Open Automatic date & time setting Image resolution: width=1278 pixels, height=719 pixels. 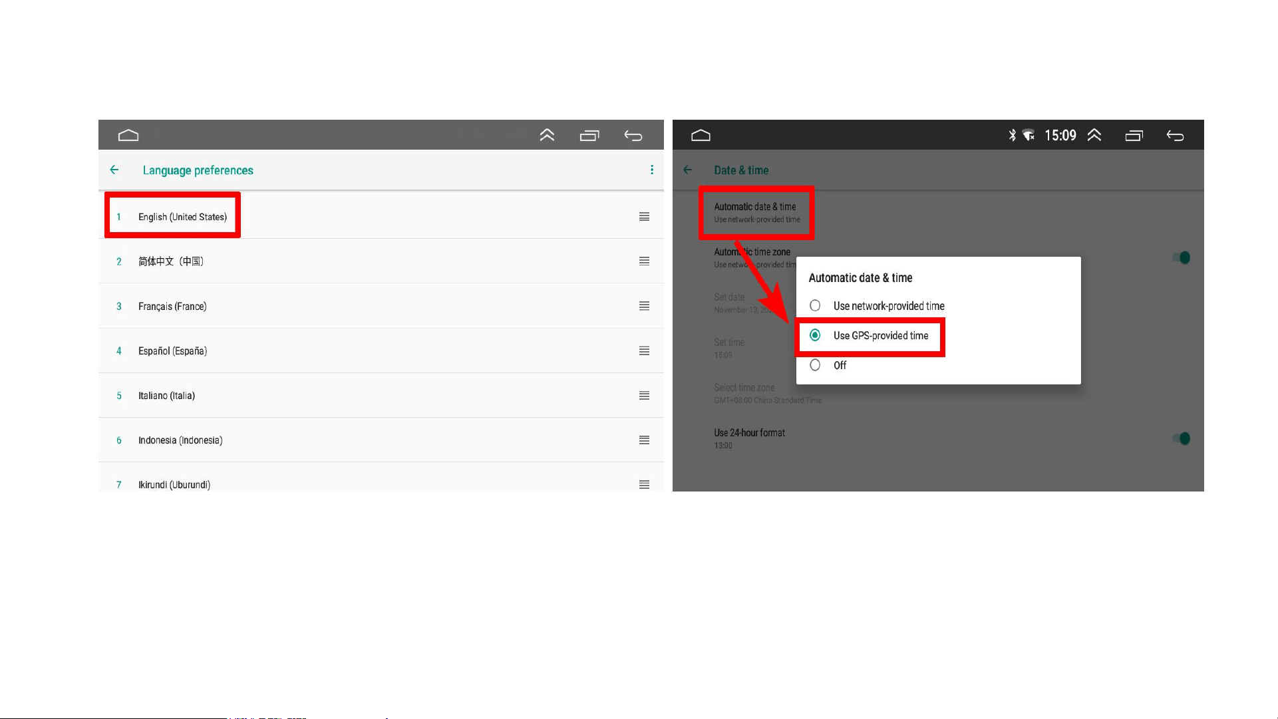938,213
